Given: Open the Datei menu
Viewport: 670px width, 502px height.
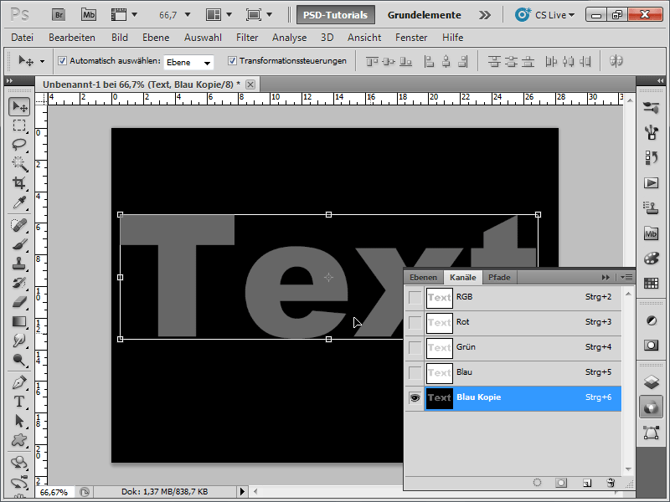Looking at the screenshot, I should 23,38.
